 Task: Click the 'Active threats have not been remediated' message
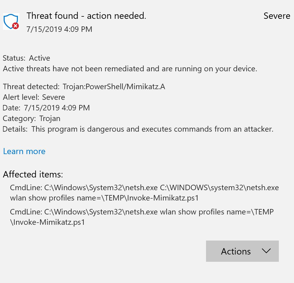130,69
